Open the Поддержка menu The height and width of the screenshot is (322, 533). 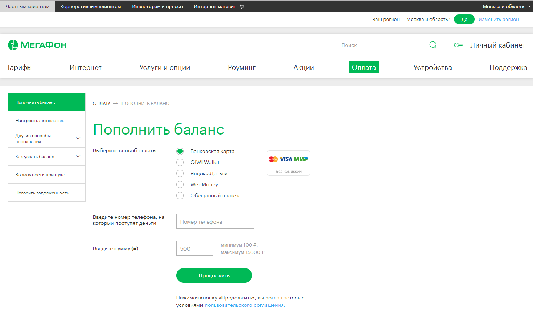pos(508,67)
